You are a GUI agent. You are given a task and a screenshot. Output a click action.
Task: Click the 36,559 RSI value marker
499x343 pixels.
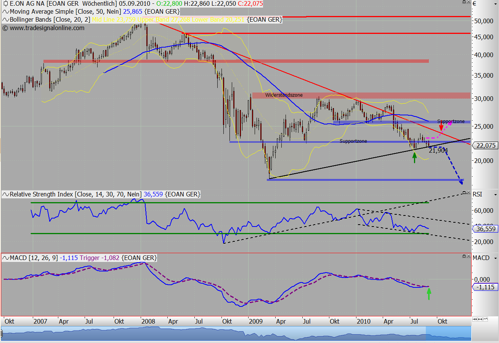point(485,229)
